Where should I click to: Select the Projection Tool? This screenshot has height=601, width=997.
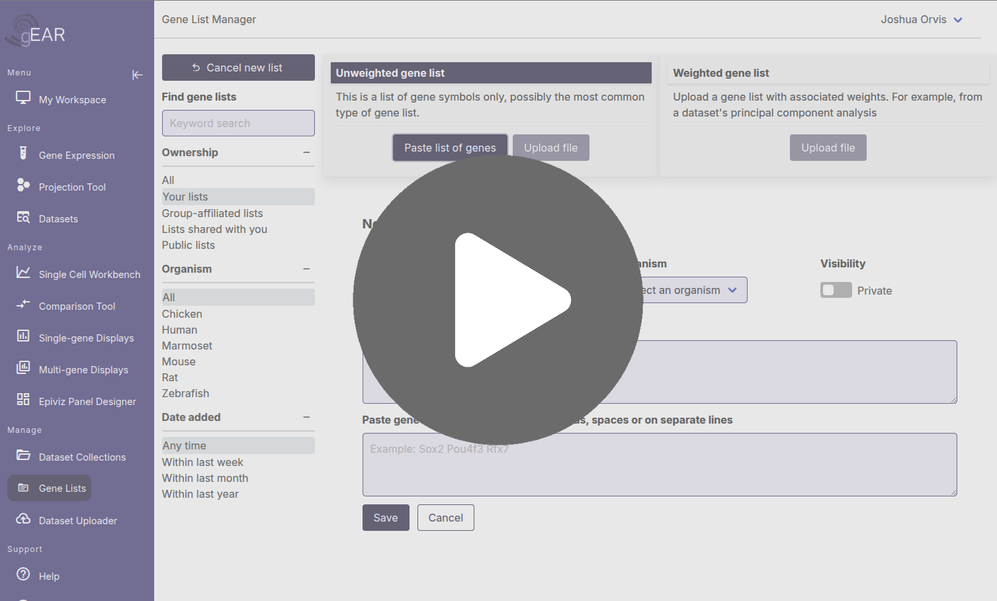point(72,187)
